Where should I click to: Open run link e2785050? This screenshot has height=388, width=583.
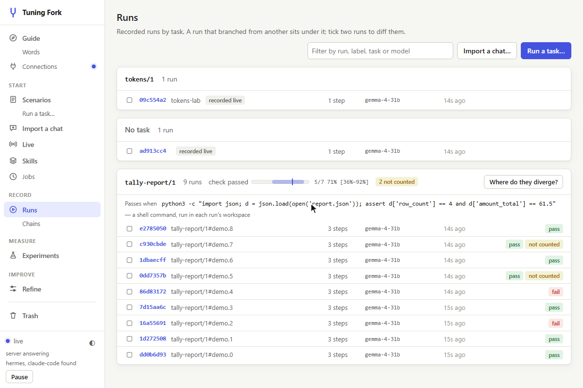[x=153, y=228]
